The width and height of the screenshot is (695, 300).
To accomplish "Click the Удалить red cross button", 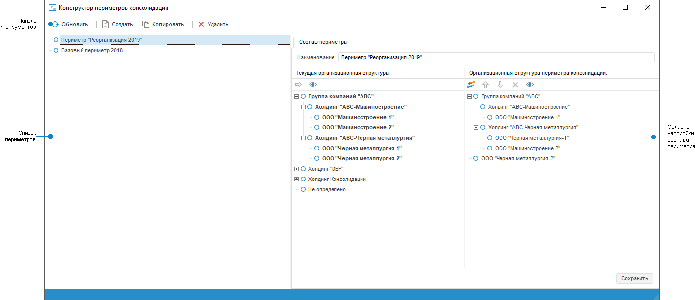I will [x=201, y=24].
